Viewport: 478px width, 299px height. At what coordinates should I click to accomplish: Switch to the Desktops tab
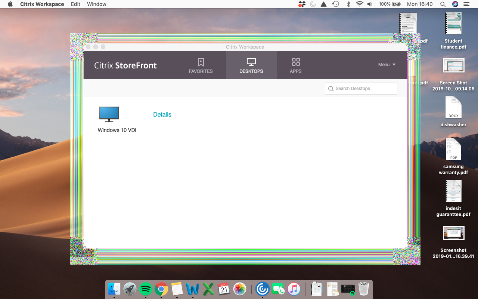tap(251, 65)
